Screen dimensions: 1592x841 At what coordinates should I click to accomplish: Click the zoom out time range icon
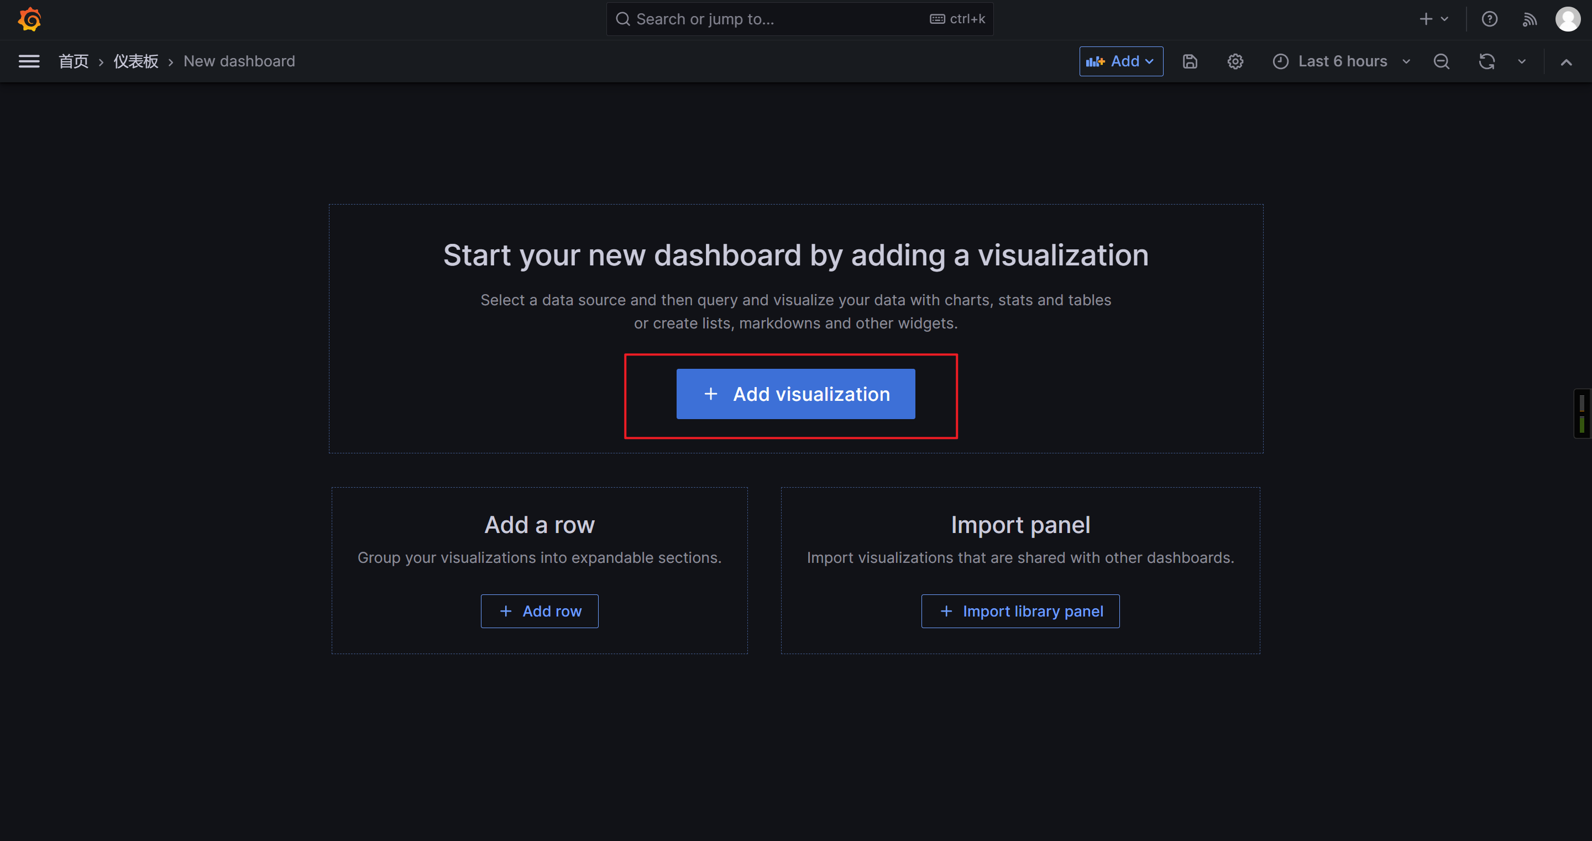pos(1441,61)
